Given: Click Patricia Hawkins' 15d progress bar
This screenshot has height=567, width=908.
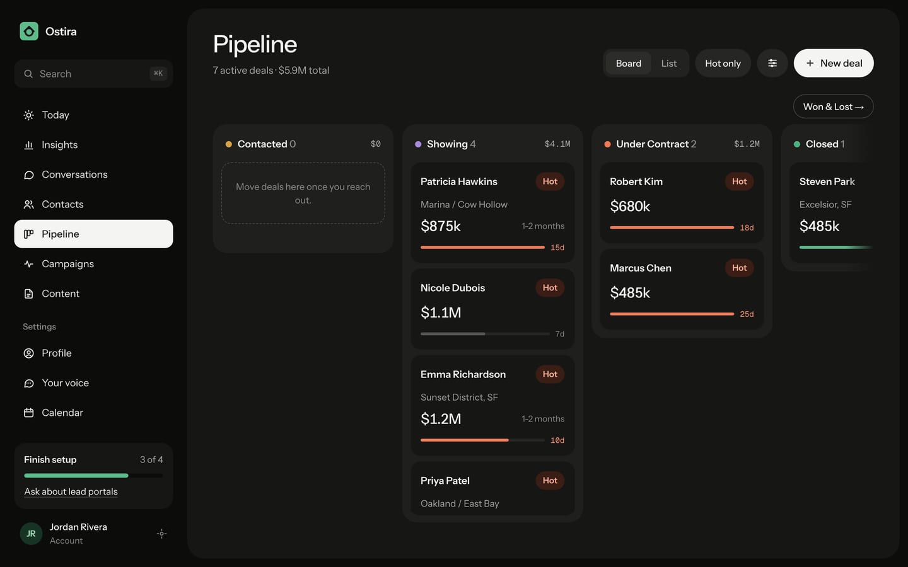Looking at the screenshot, I should click(x=482, y=248).
